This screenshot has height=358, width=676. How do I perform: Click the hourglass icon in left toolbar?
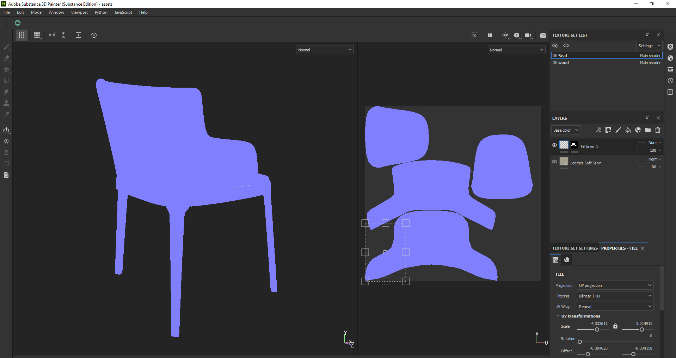[6, 152]
